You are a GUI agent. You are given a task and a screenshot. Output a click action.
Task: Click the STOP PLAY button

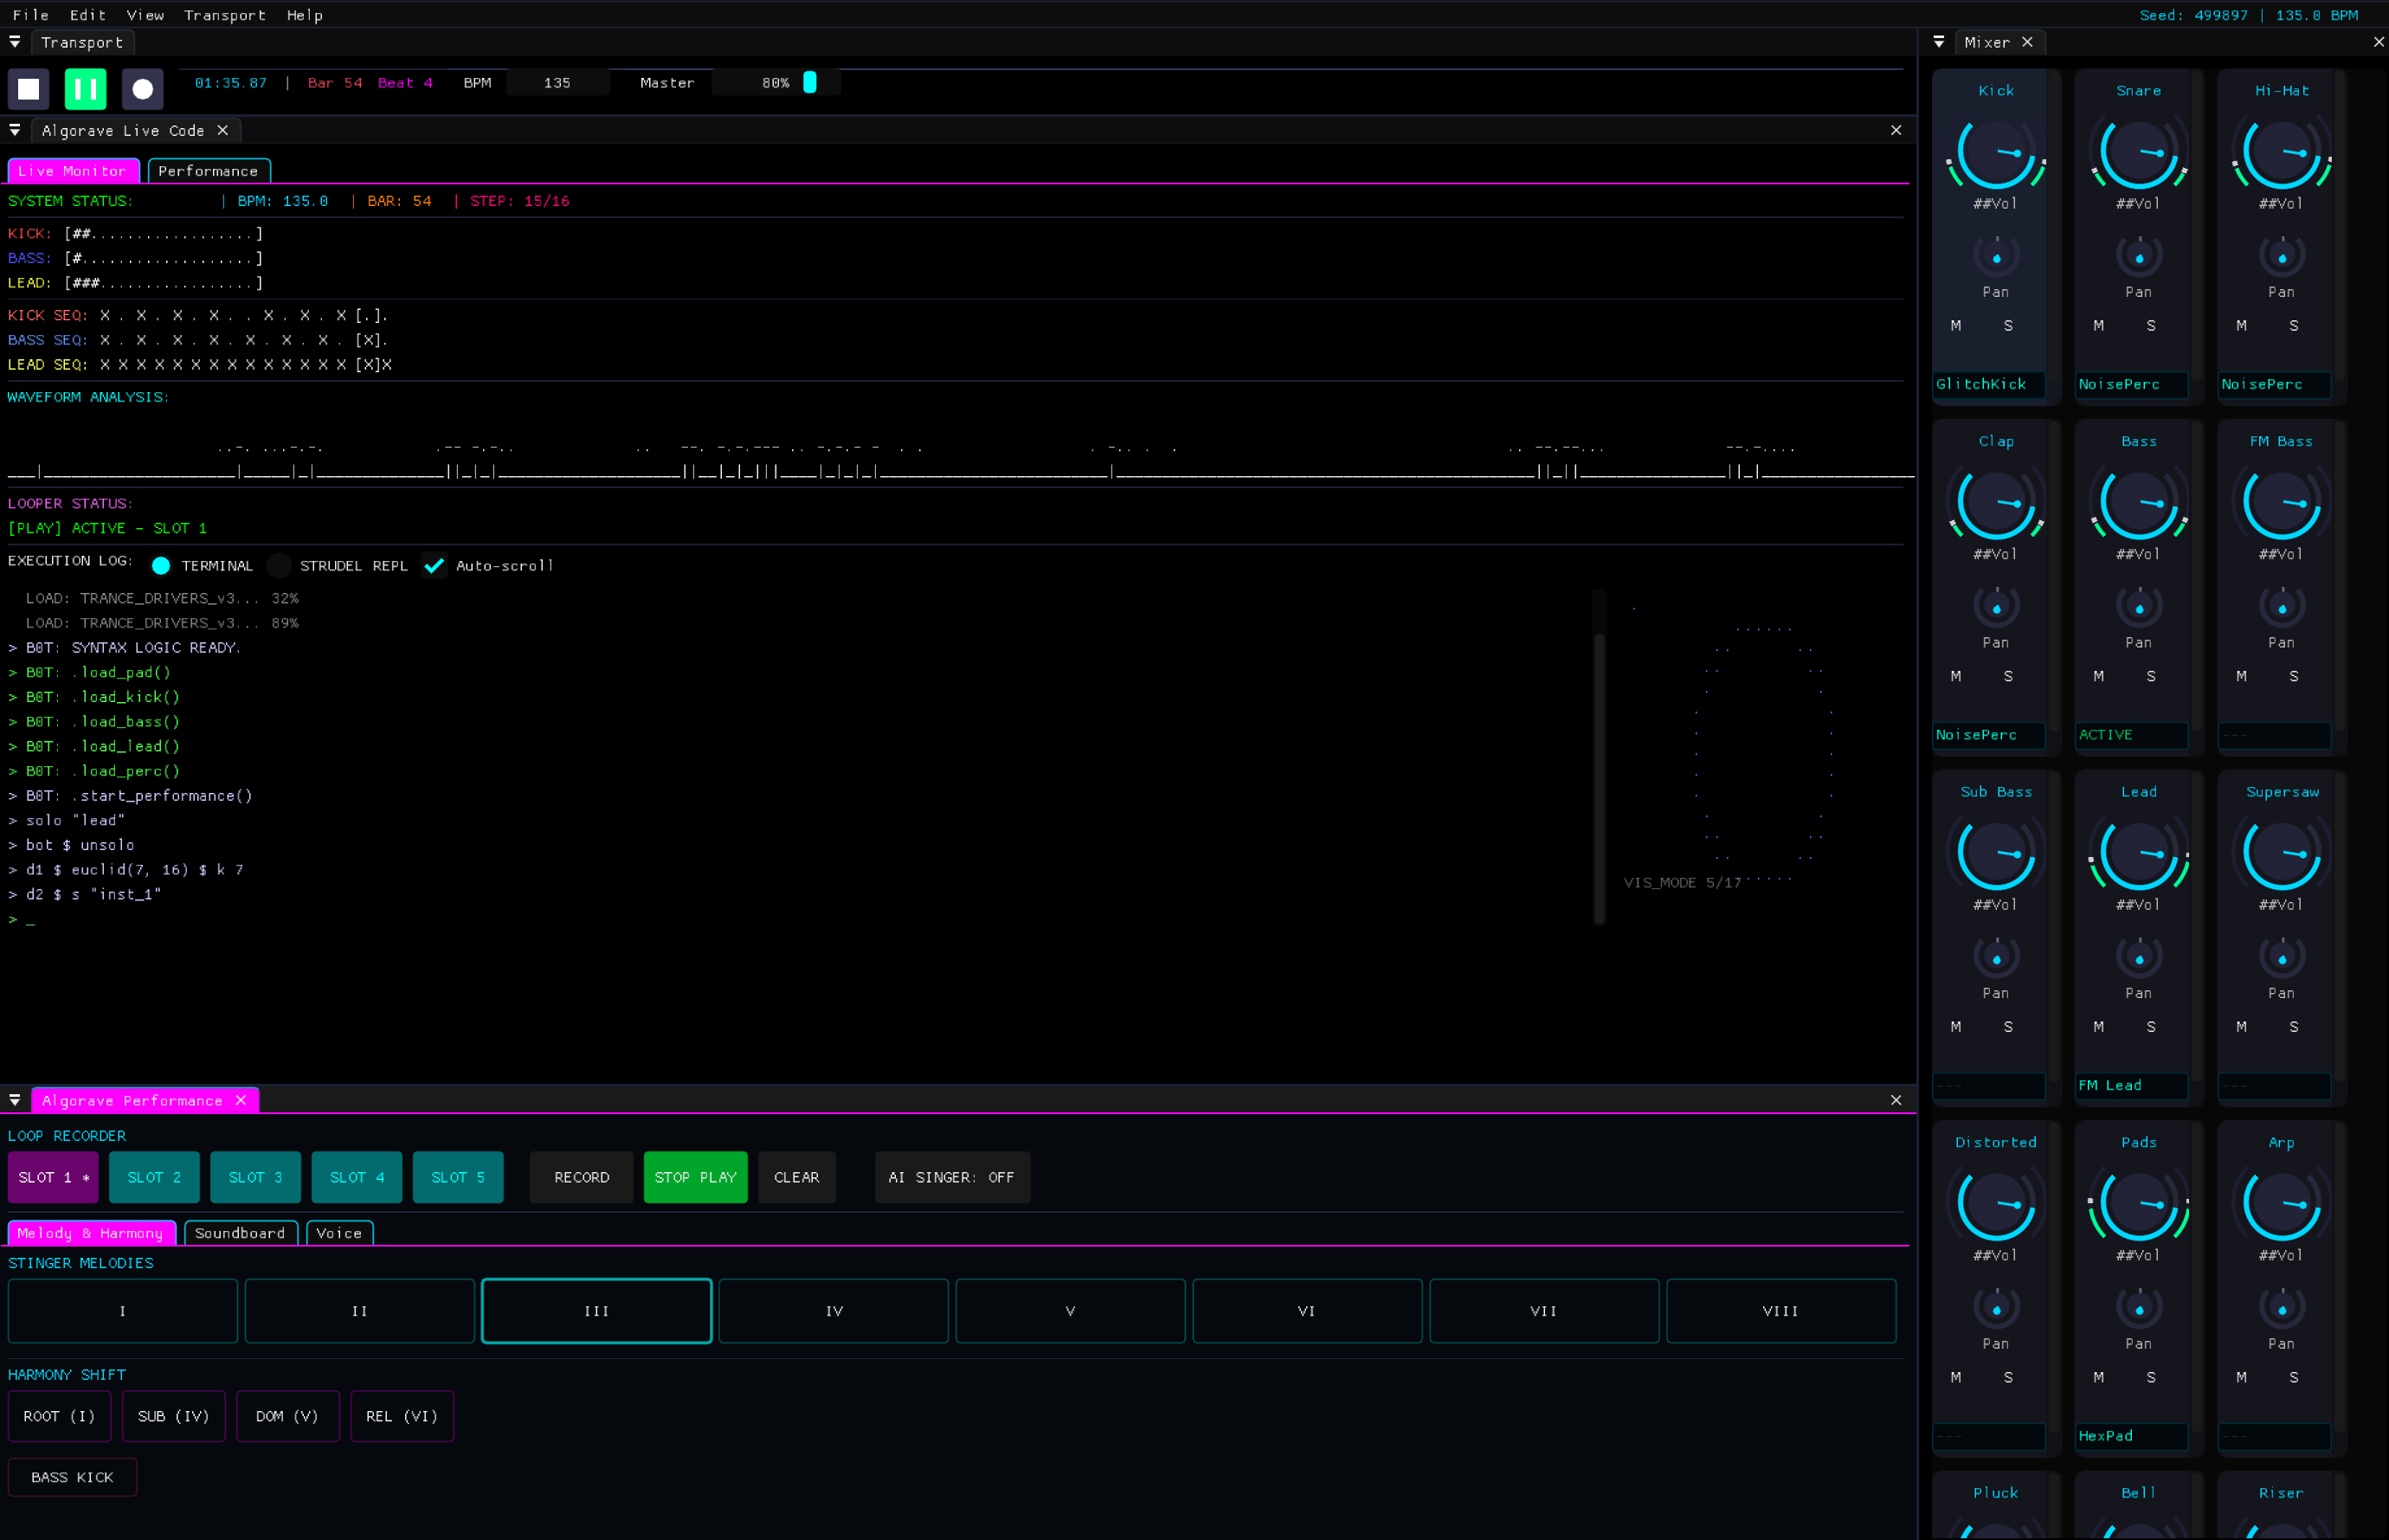pyautogui.click(x=696, y=1177)
